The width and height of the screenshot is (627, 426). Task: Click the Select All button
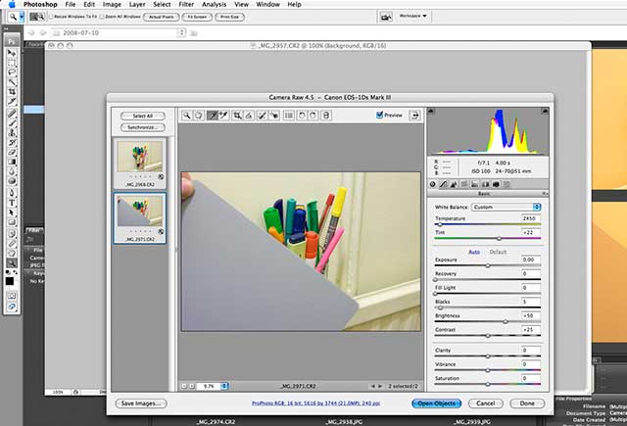click(143, 116)
